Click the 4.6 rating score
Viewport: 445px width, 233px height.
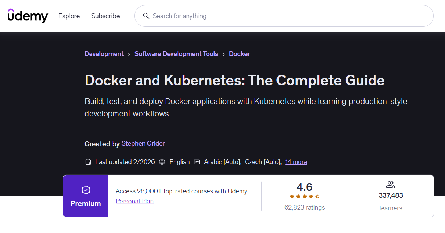click(x=304, y=187)
